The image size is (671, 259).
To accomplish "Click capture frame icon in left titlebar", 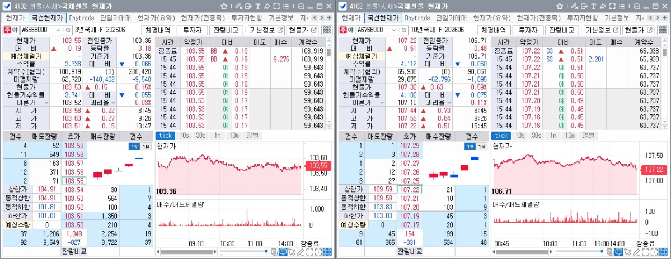I will 276,6.
